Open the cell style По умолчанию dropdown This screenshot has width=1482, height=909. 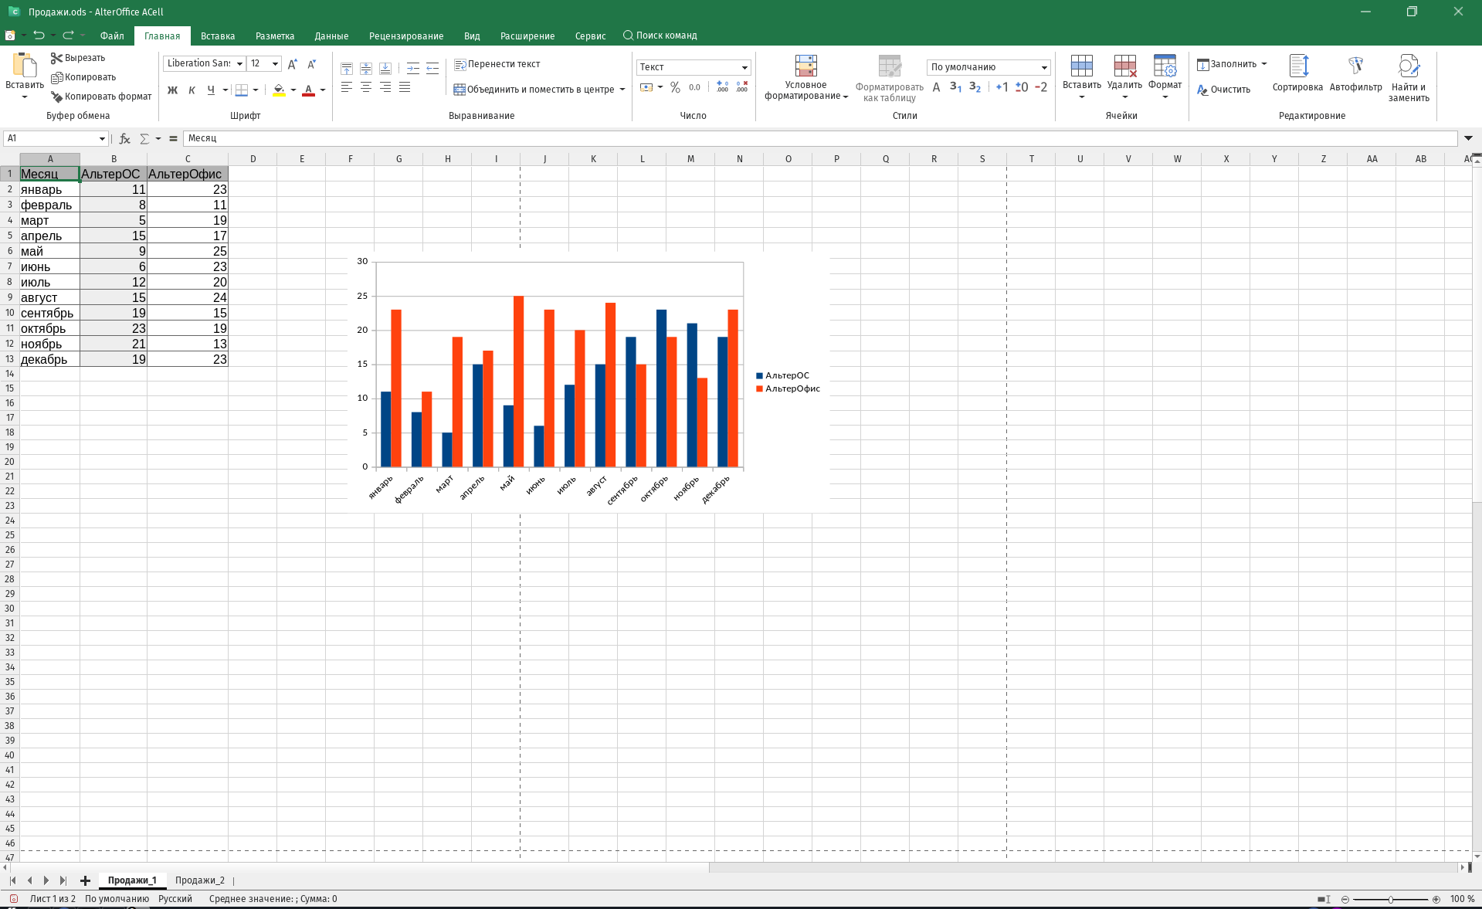tap(1044, 67)
